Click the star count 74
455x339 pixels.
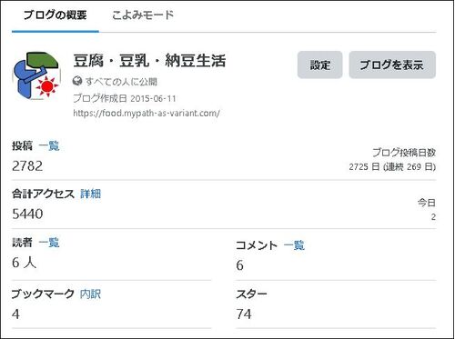[x=244, y=314]
